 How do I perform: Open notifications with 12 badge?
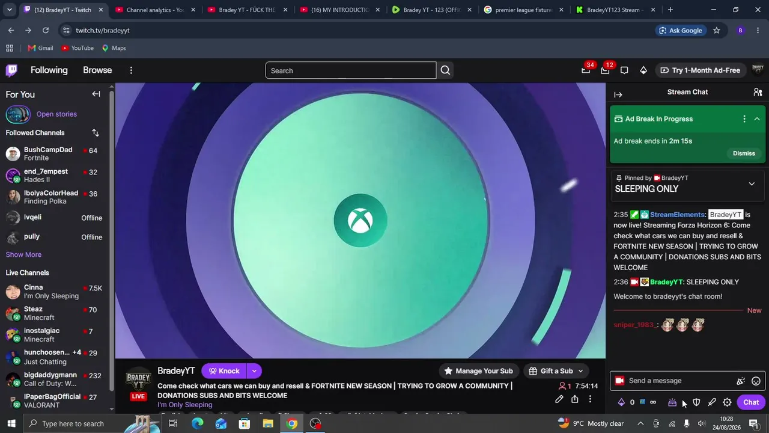[605, 70]
